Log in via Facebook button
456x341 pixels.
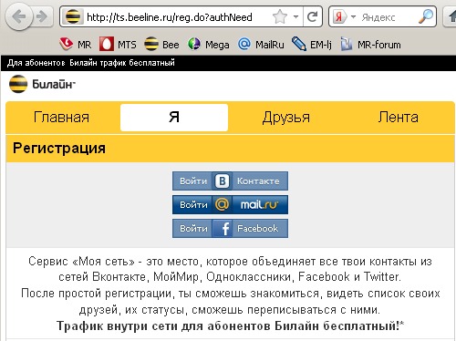tap(230, 228)
